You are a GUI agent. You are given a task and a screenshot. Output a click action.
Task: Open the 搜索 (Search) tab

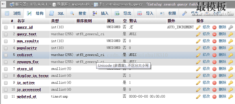(78, 13)
